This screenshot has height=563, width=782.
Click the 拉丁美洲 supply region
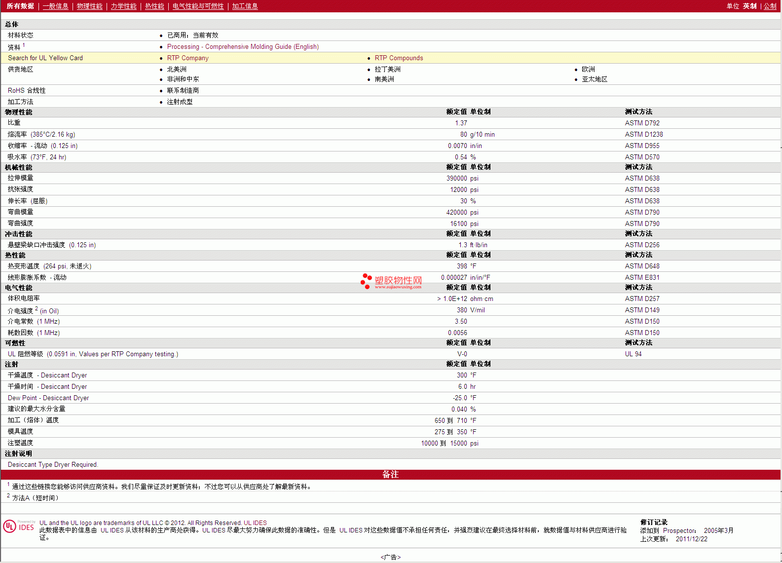387,70
